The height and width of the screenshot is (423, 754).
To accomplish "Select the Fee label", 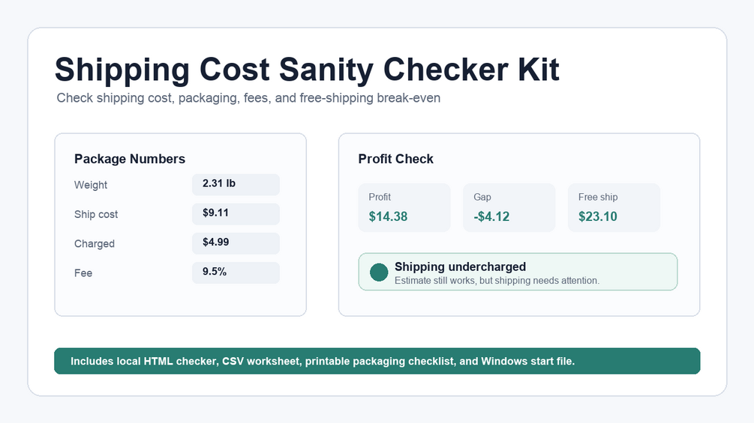I will [83, 273].
